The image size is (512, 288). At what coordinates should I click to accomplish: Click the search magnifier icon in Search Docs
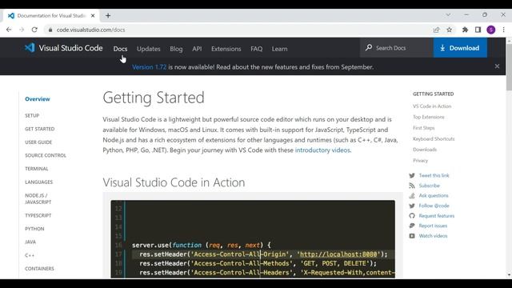pos(369,48)
